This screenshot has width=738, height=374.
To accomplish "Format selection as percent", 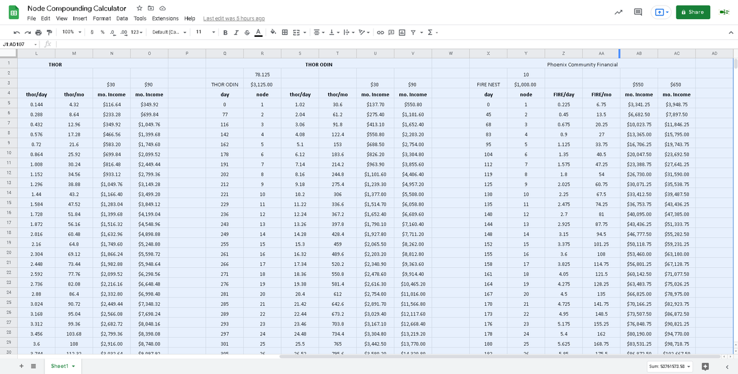I will pyautogui.click(x=102, y=32).
